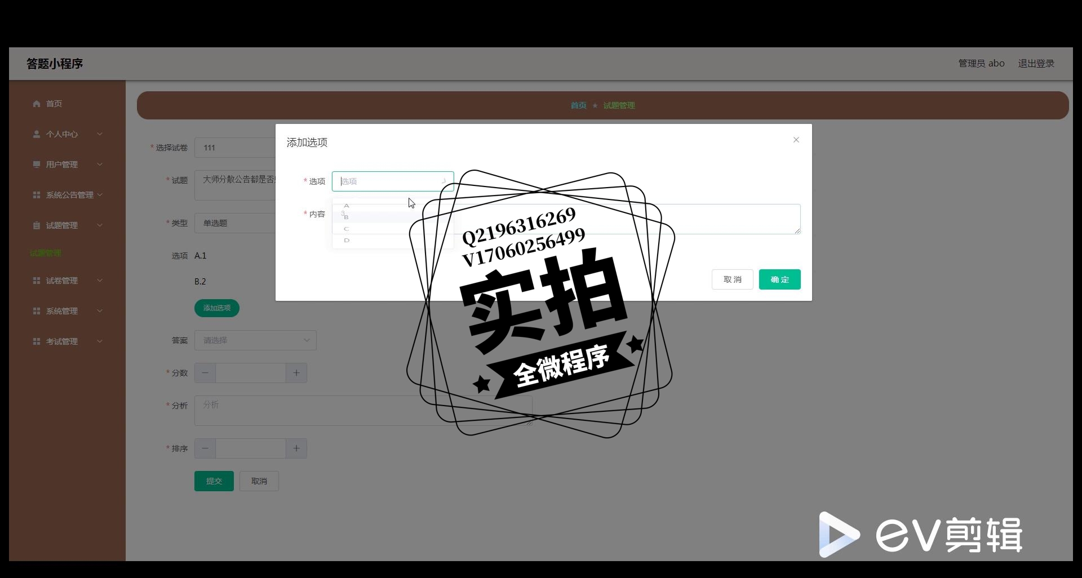Click the 取消 button in the dialog
The image size is (1082, 578).
tap(733, 279)
